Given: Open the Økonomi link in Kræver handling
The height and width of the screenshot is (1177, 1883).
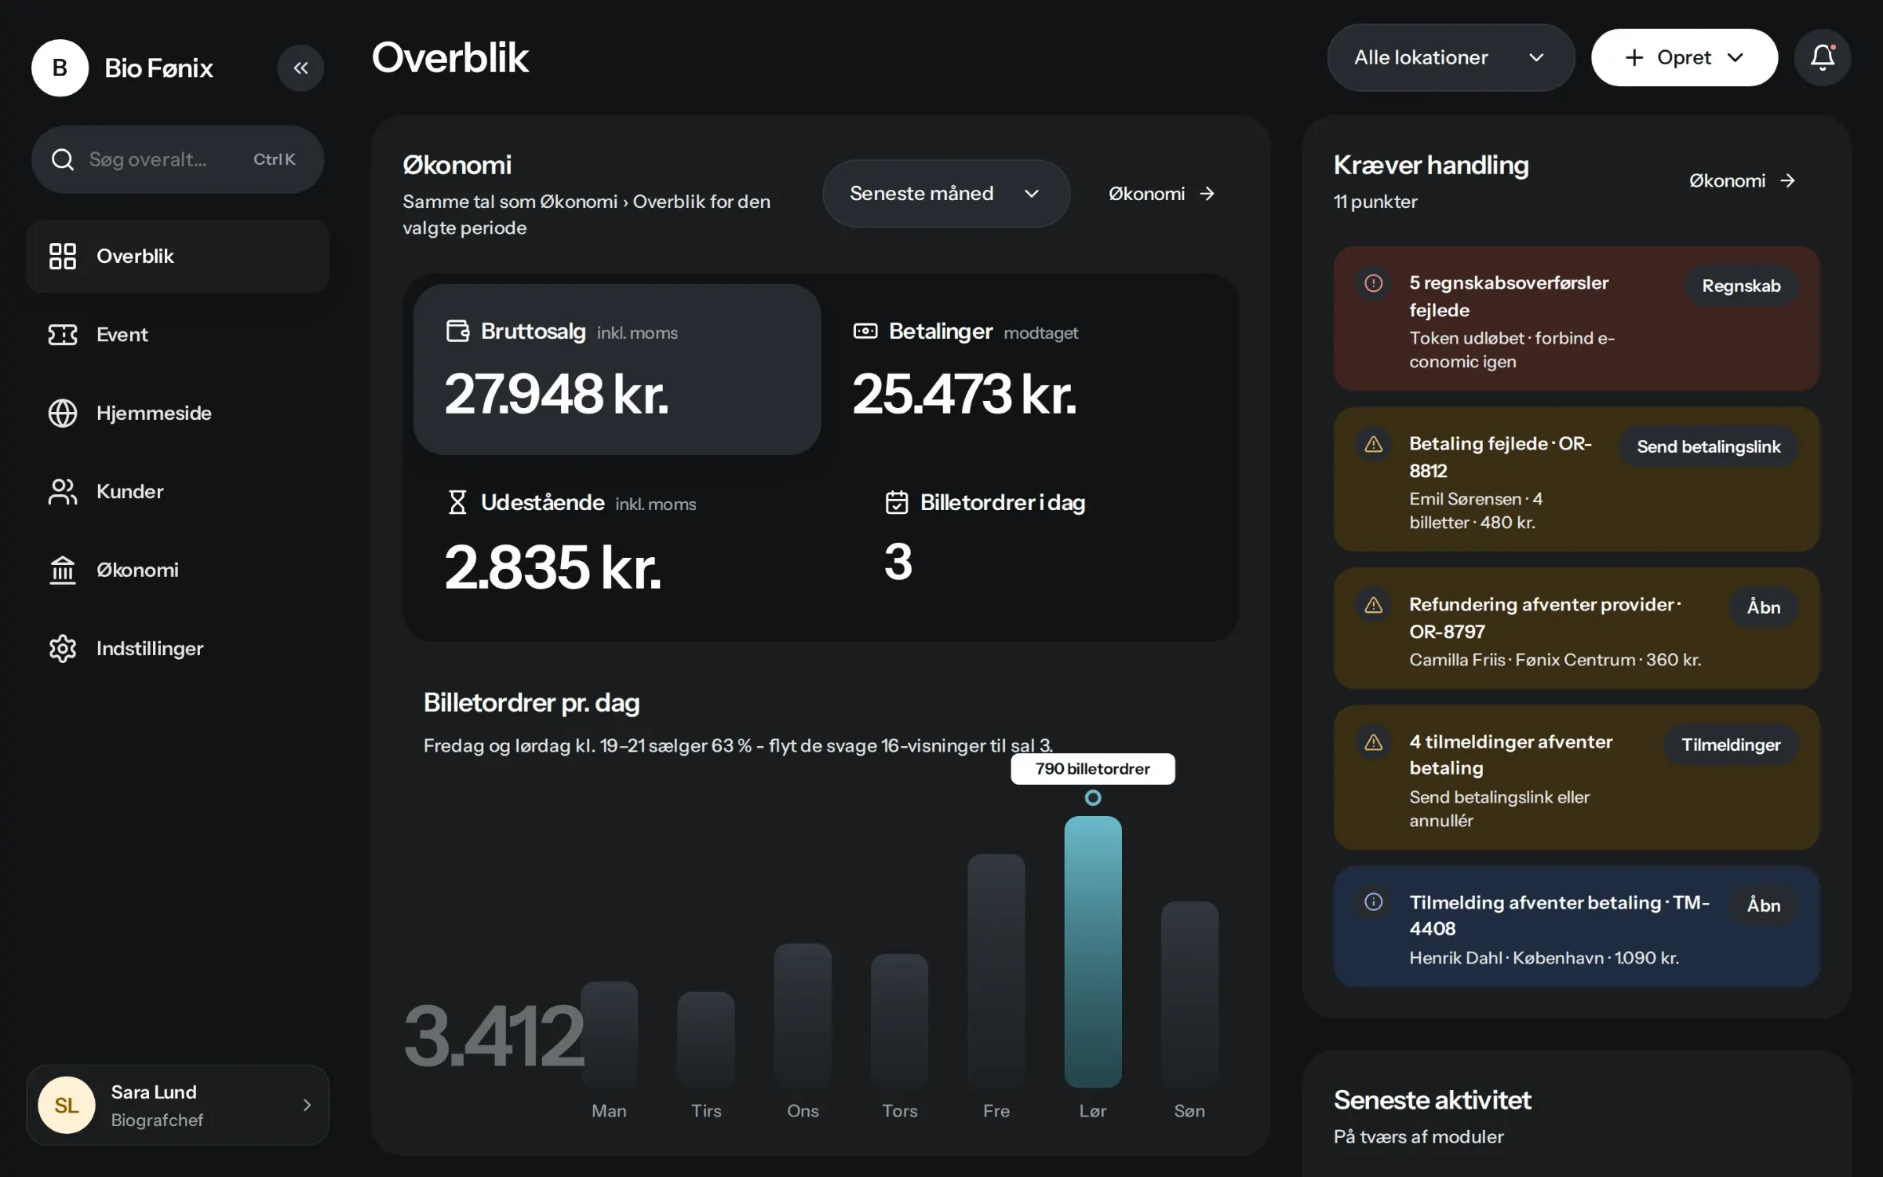Looking at the screenshot, I should (1743, 181).
